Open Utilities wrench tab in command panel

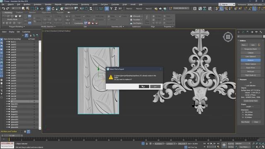tap(261, 32)
